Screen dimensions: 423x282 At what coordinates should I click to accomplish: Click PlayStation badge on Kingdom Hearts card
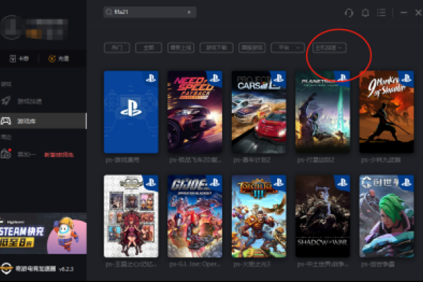(x=151, y=183)
